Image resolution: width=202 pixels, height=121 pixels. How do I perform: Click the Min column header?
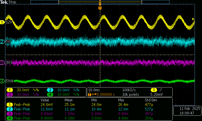[x=94, y=100]
